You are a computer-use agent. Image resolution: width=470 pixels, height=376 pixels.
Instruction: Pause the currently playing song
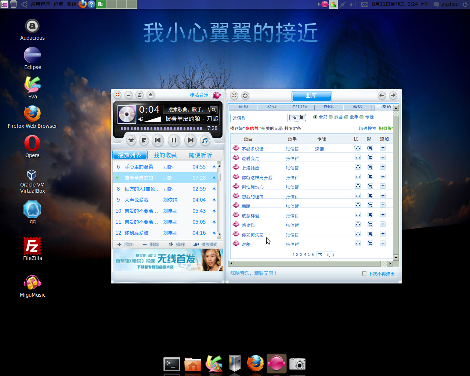[x=174, y=140]
